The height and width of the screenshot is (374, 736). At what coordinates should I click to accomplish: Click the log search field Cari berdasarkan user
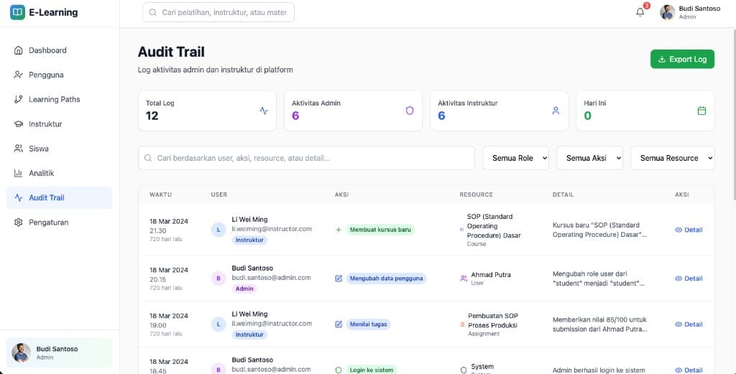[306, 158]
